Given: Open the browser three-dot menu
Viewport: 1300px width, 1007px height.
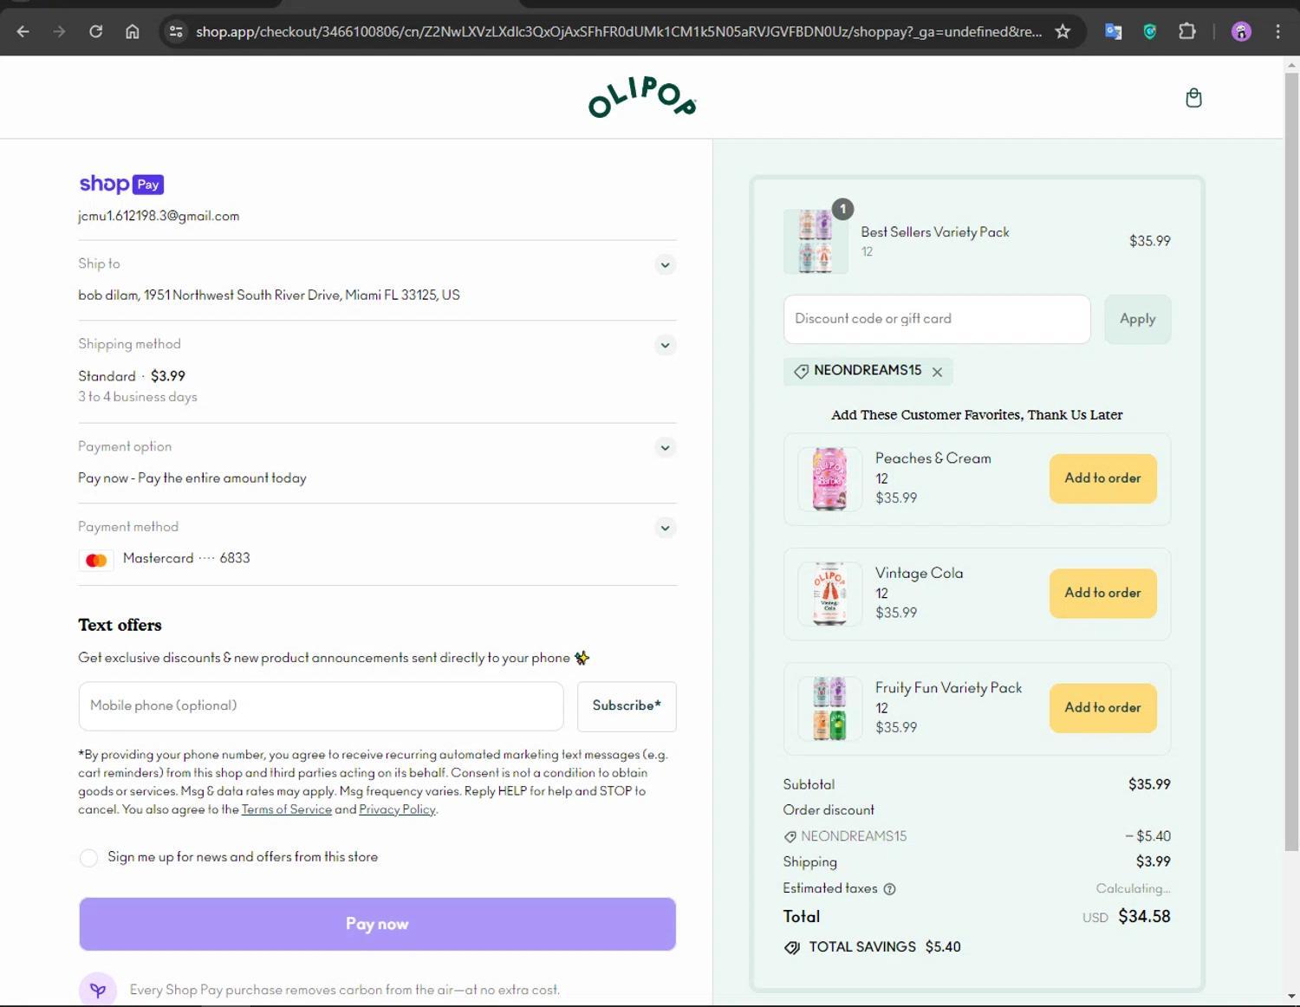Looking at the screenshot, I should pyautogui.click(x=1277, y=32).
